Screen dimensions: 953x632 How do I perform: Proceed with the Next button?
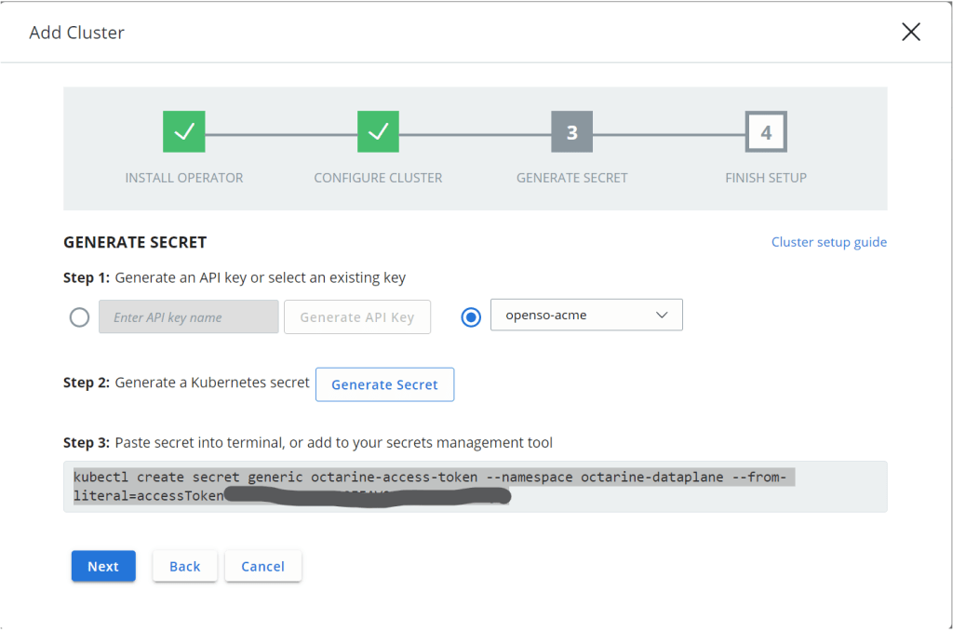tap(103, 566)
